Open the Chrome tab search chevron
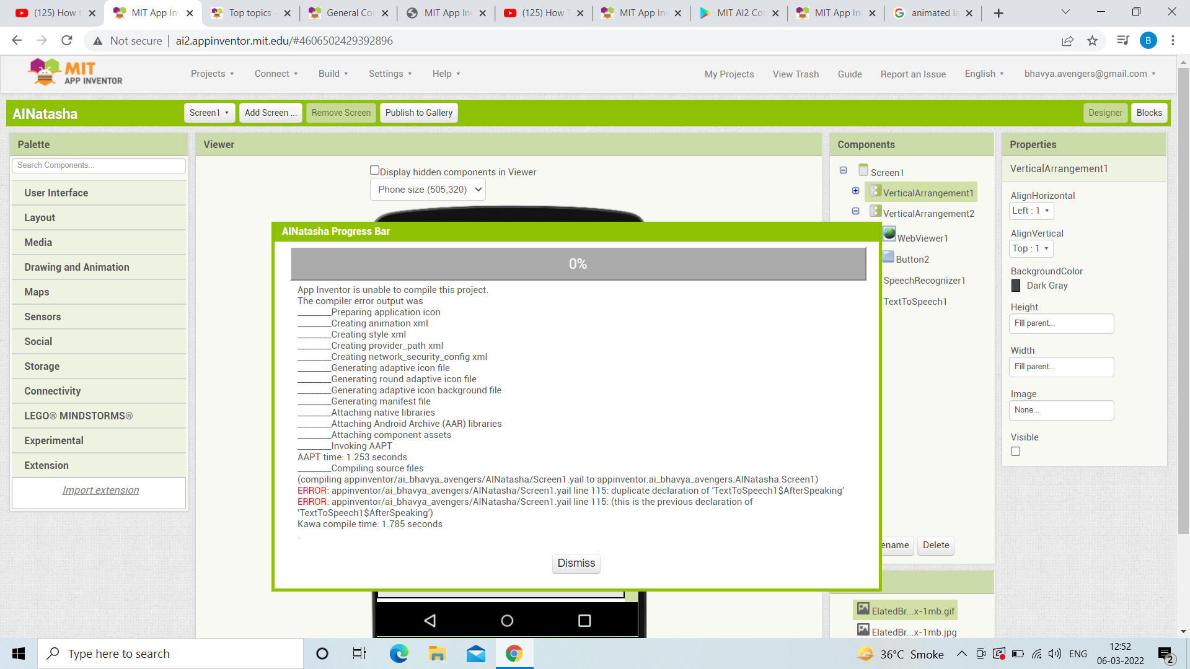 [1065, 12]
